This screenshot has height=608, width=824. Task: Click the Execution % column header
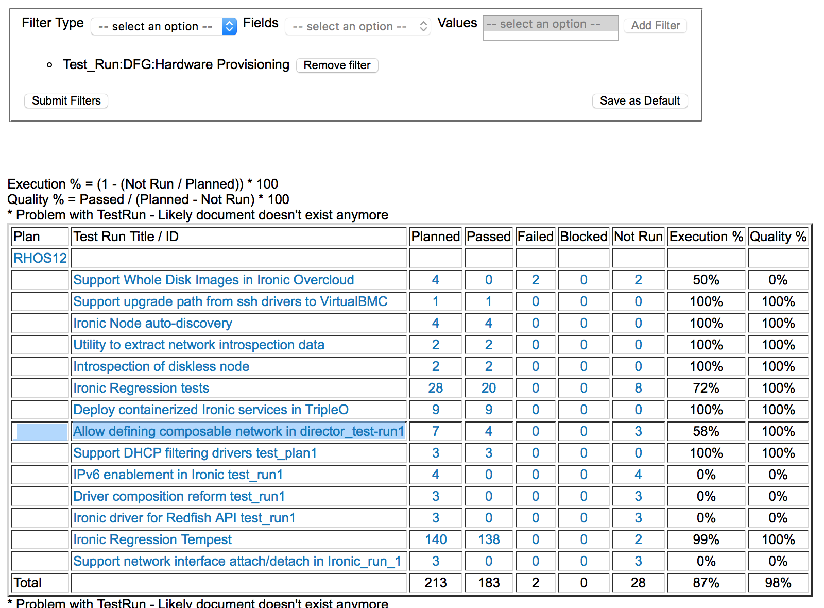[706, 237]
